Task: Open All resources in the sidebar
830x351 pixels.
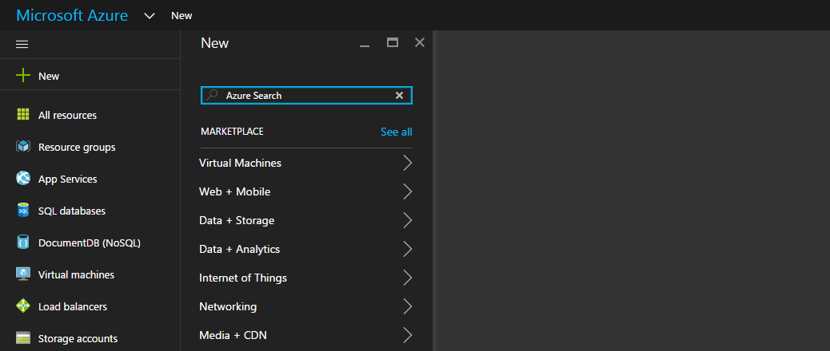Action: pyautogui.click(x=67, y=115)
